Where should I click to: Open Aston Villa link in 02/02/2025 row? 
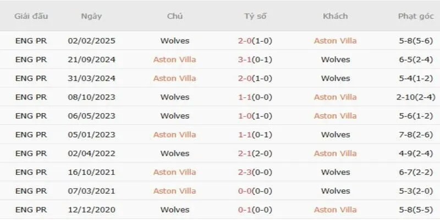[335, 41]
